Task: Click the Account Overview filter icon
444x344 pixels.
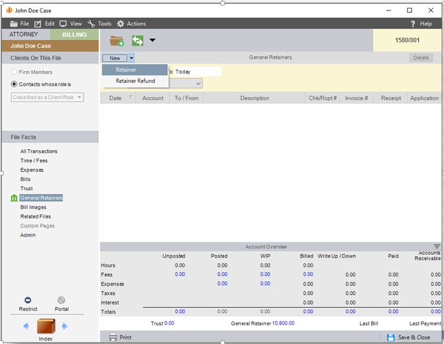Action: 437,246
